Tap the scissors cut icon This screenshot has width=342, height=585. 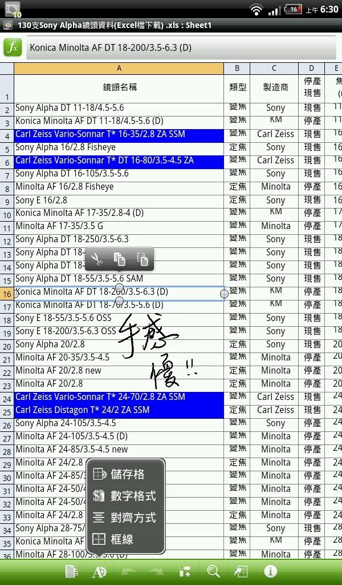(97, 259)
